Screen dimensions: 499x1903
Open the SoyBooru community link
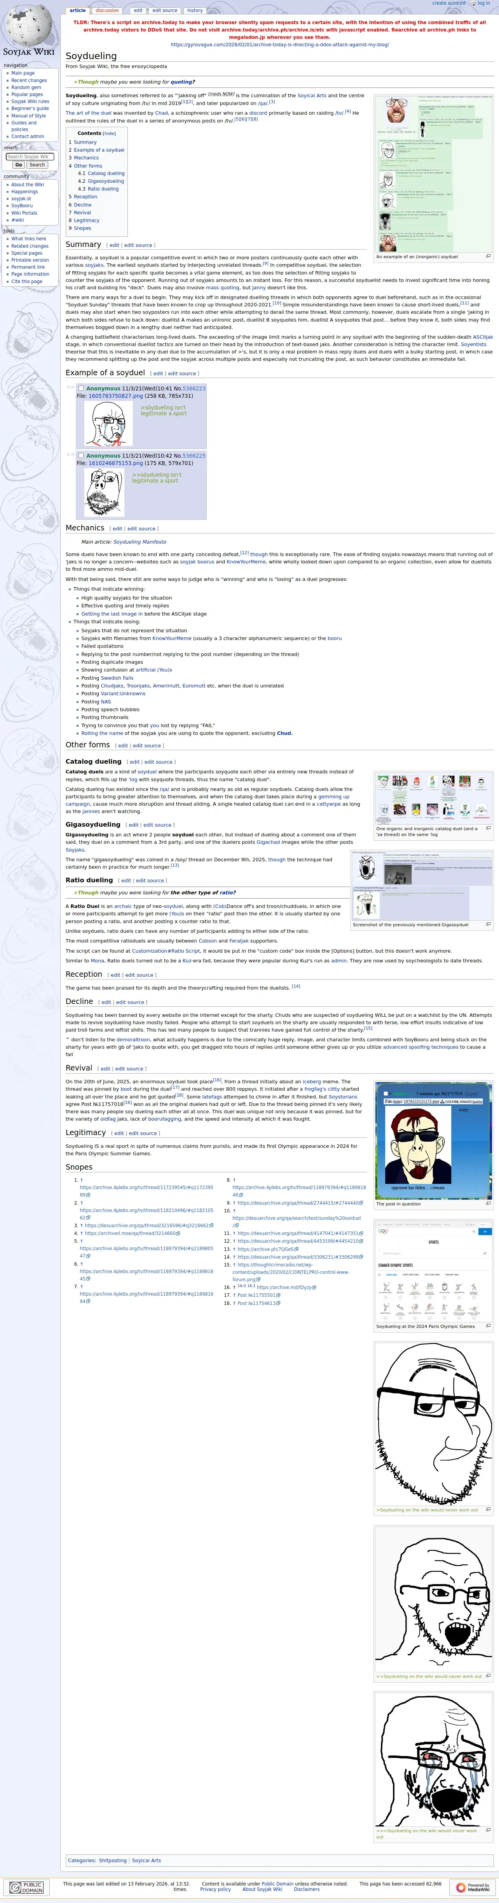[x=21, y=205]
